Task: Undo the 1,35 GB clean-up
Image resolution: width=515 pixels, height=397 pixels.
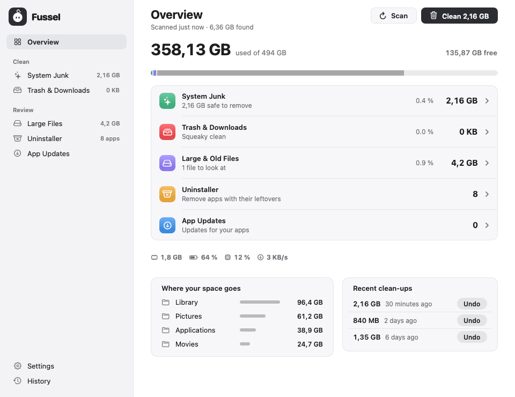Action: (x=472, y=337)
